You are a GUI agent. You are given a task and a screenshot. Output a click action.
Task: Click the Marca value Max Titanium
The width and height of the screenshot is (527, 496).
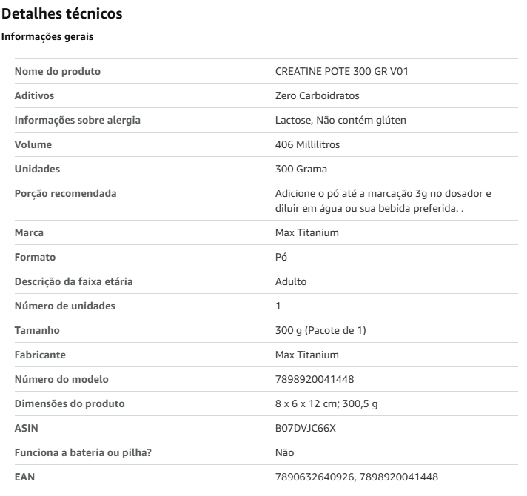(x=307, y=233)
